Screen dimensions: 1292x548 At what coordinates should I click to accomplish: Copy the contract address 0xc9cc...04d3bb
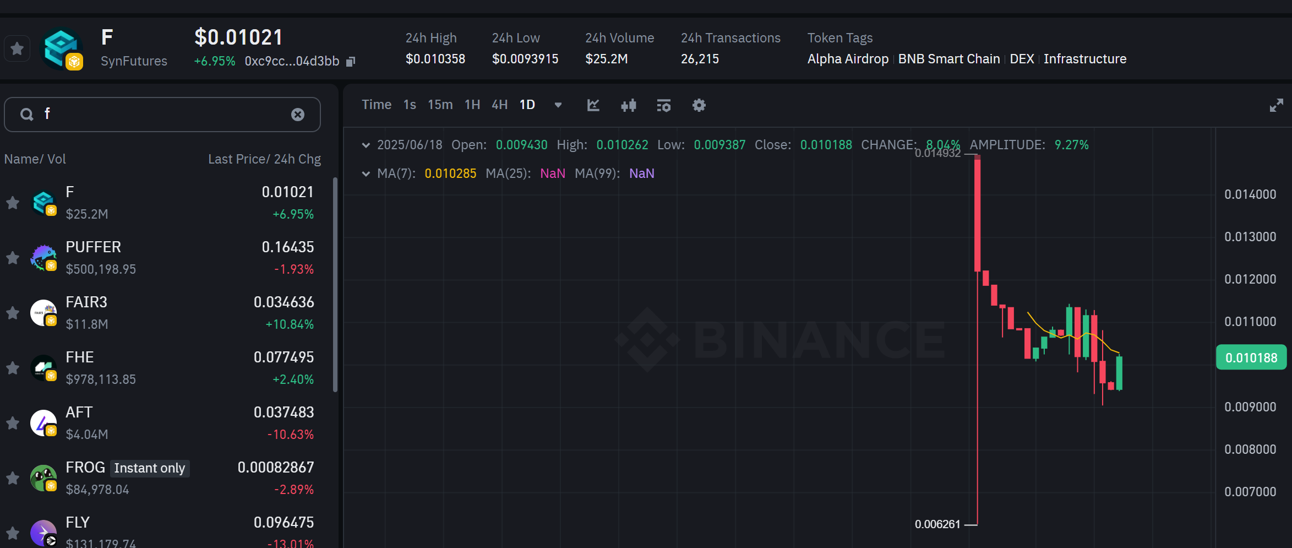(x=351, y=62)
